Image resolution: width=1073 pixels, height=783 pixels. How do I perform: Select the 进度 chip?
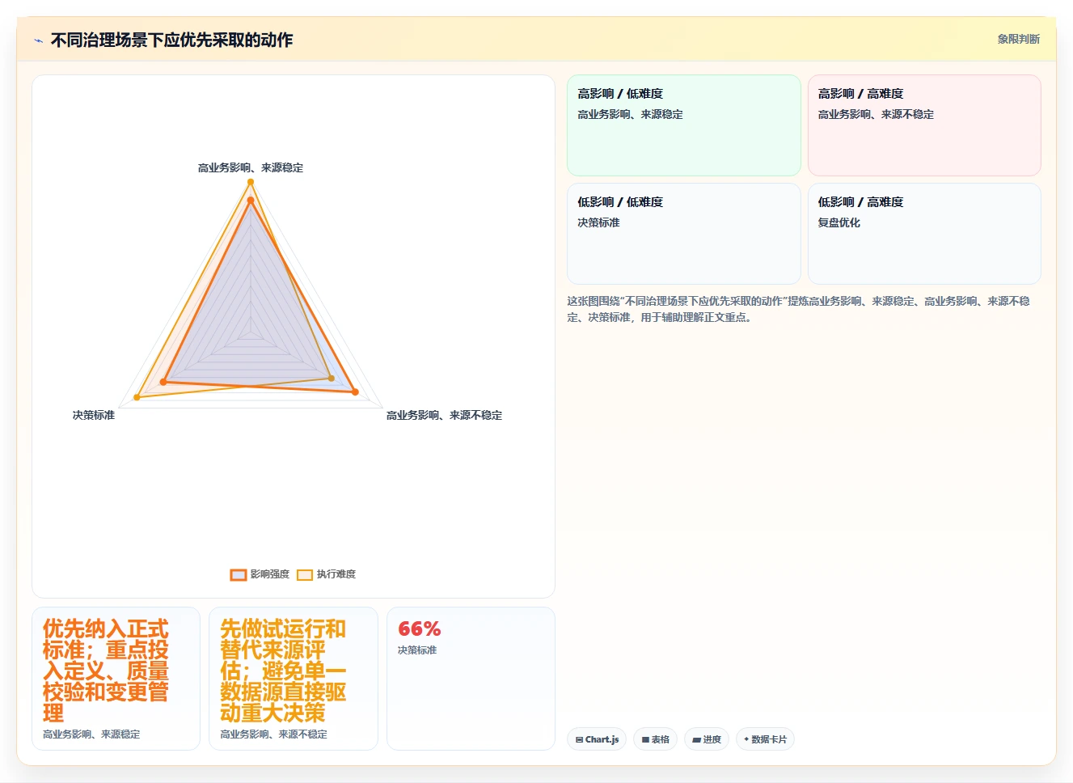click(707, 739)
